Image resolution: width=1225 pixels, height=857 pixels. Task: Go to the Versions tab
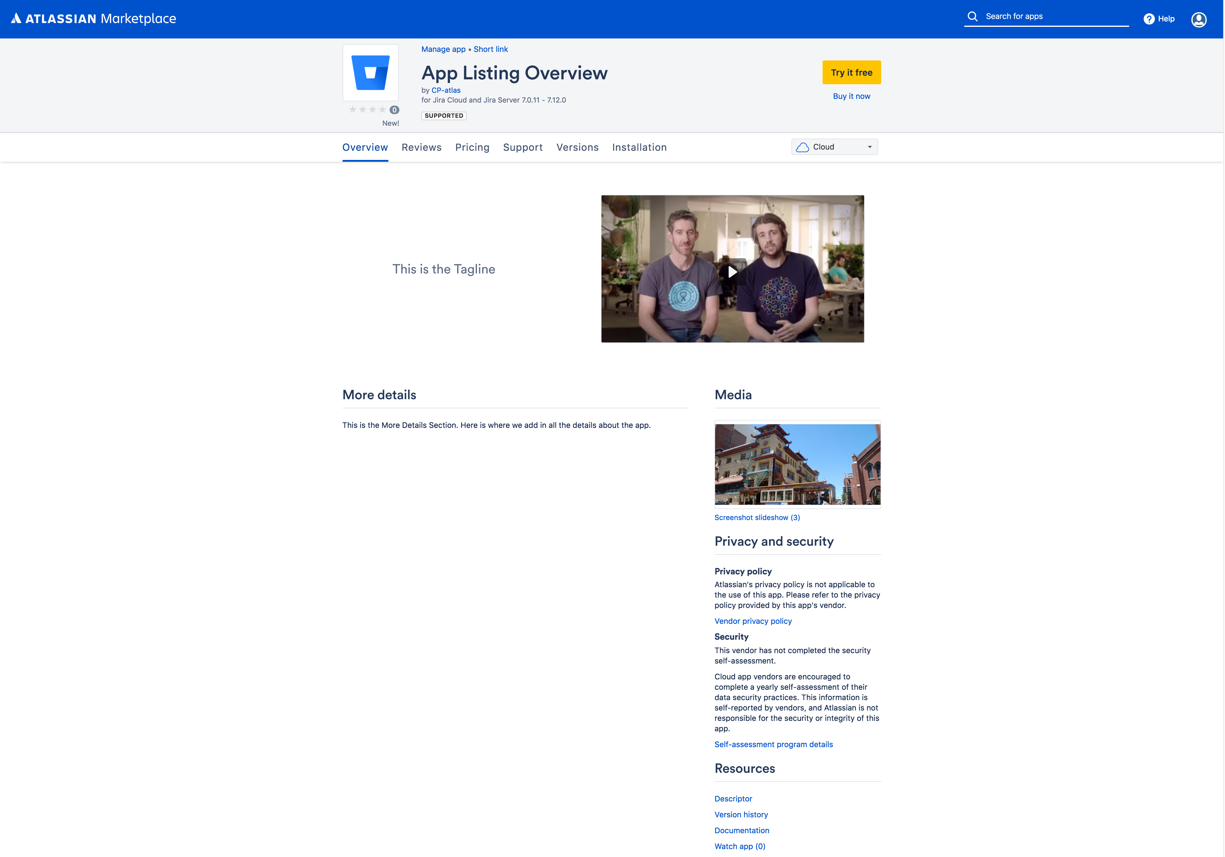pyautogui.click(x=577, y=147)
